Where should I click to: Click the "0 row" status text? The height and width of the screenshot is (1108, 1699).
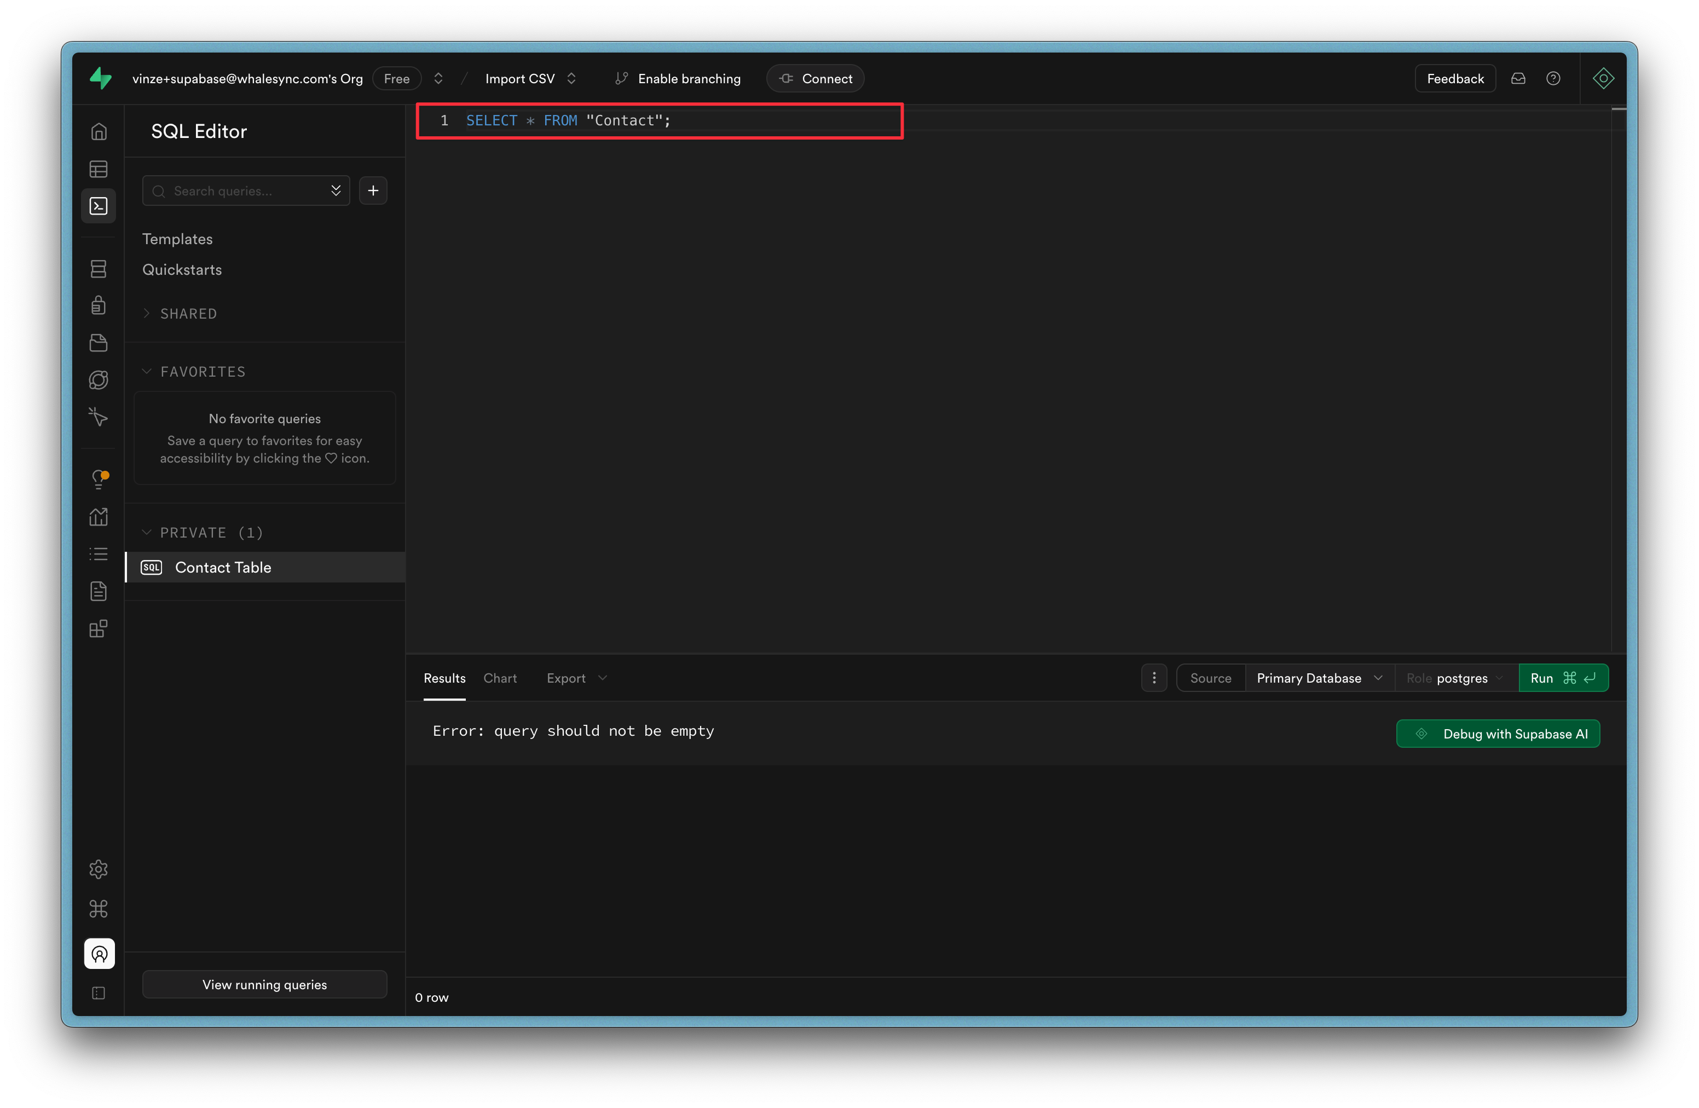click(x=432, y=997)
